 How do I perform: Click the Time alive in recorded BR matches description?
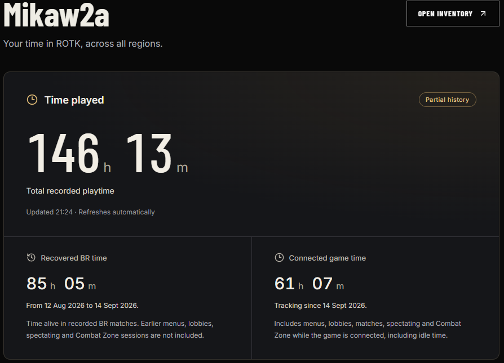click(120, 329)
